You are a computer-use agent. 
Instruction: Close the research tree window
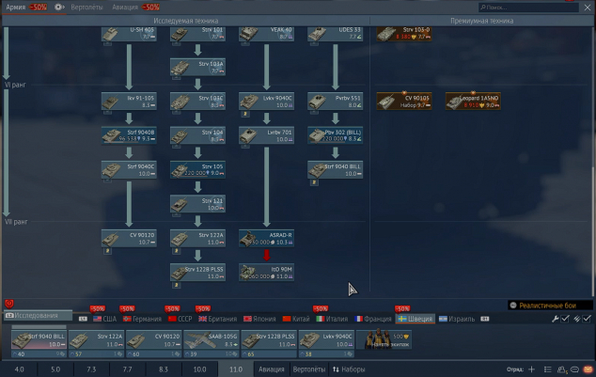pos(588,8)
